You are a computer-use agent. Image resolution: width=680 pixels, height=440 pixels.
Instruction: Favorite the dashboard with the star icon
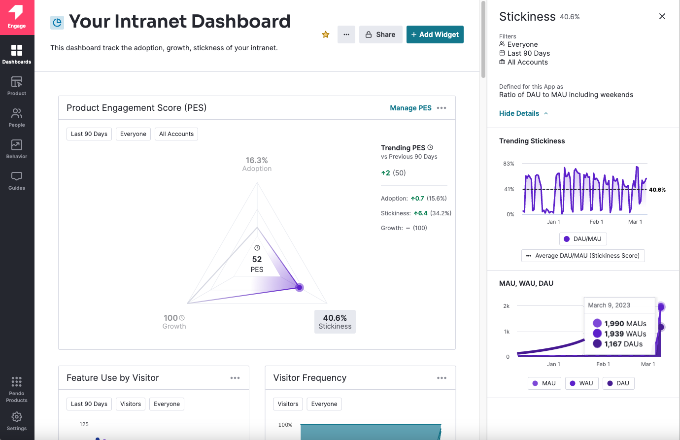click(x=326, y=34)
